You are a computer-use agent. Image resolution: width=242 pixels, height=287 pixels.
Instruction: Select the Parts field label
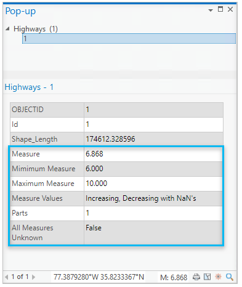point(20,213)
